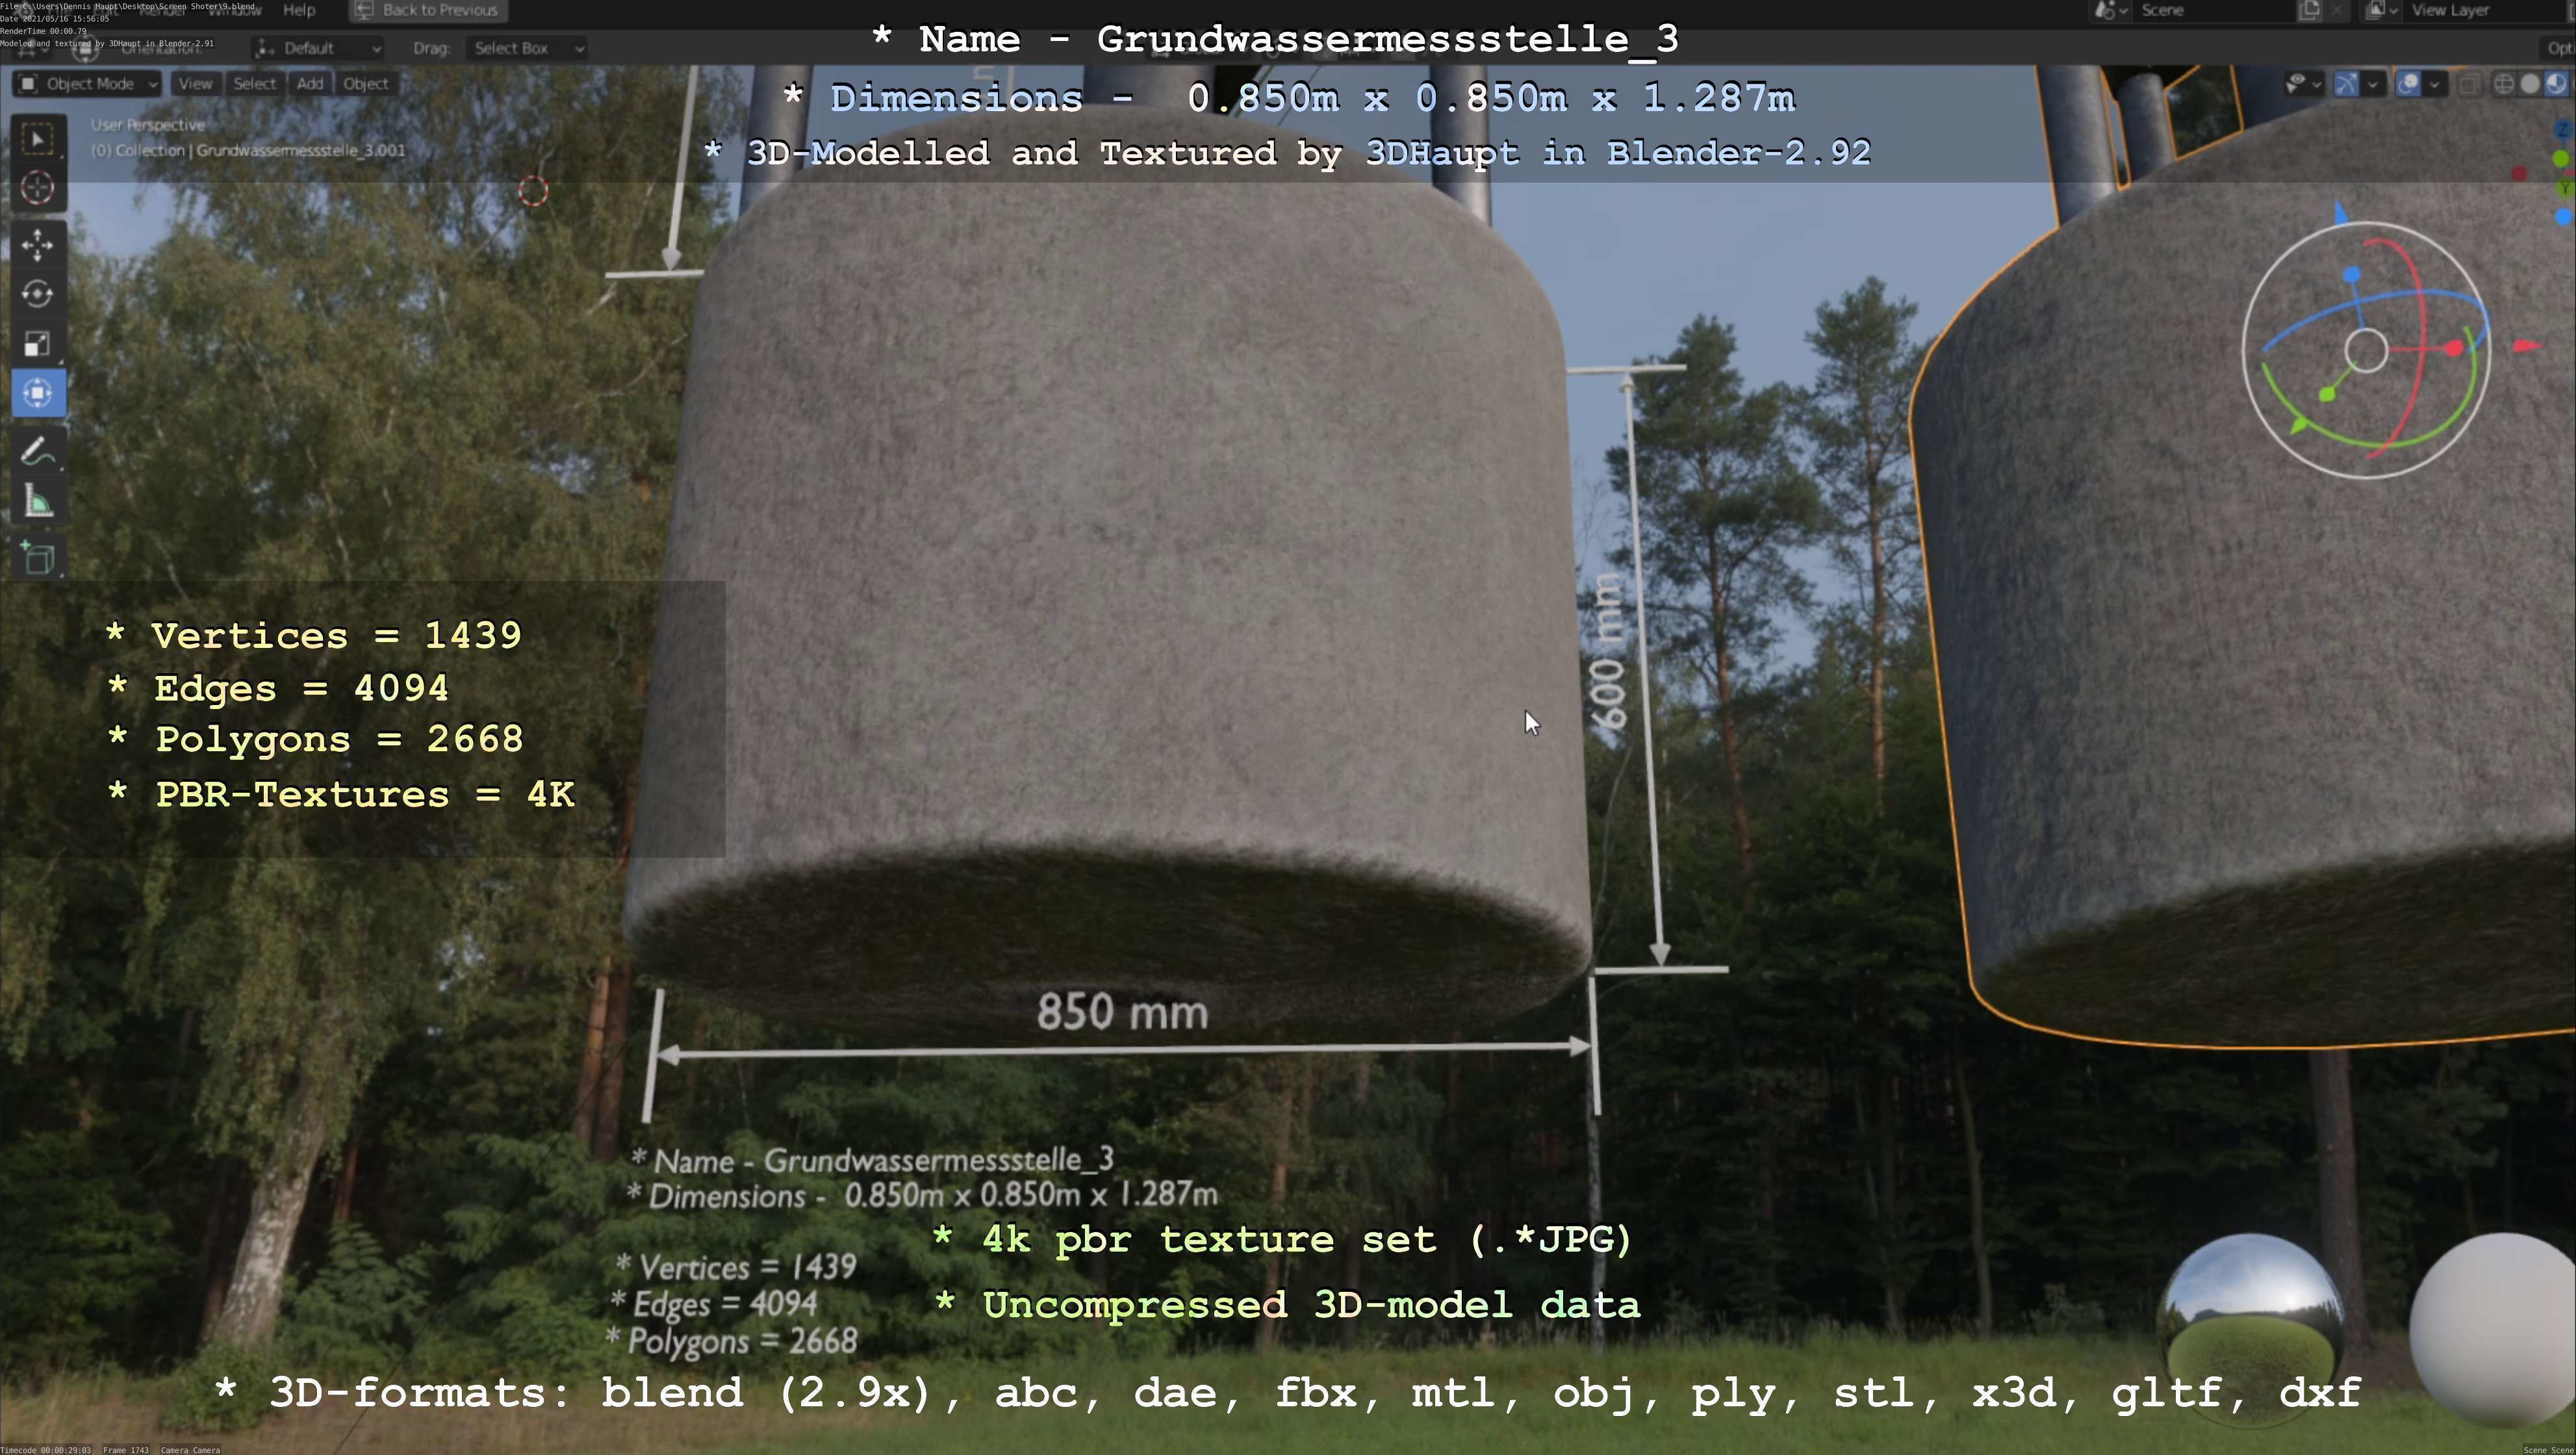Select the Scale tool
The width and height of the screenshot is (2576, 1455).
coord(37,344)
